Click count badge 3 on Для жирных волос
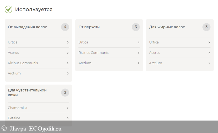The image size is (218, 133). click(x=206, y=27)
